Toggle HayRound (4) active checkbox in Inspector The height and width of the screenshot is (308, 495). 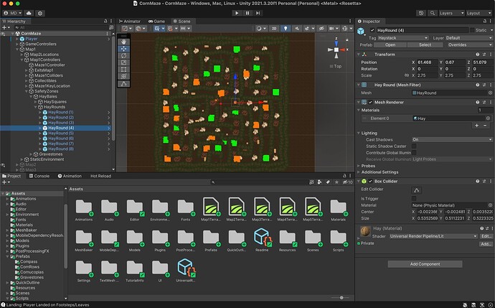click(x=372, y=30)
